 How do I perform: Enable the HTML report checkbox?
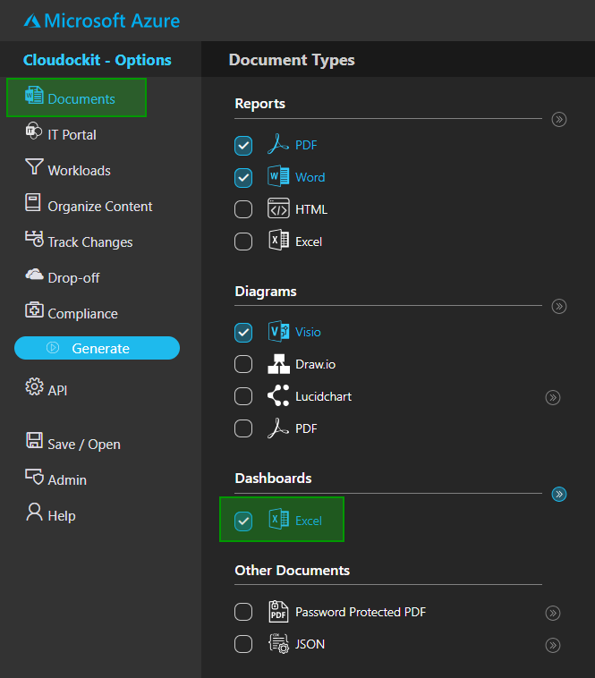(243, 210)
